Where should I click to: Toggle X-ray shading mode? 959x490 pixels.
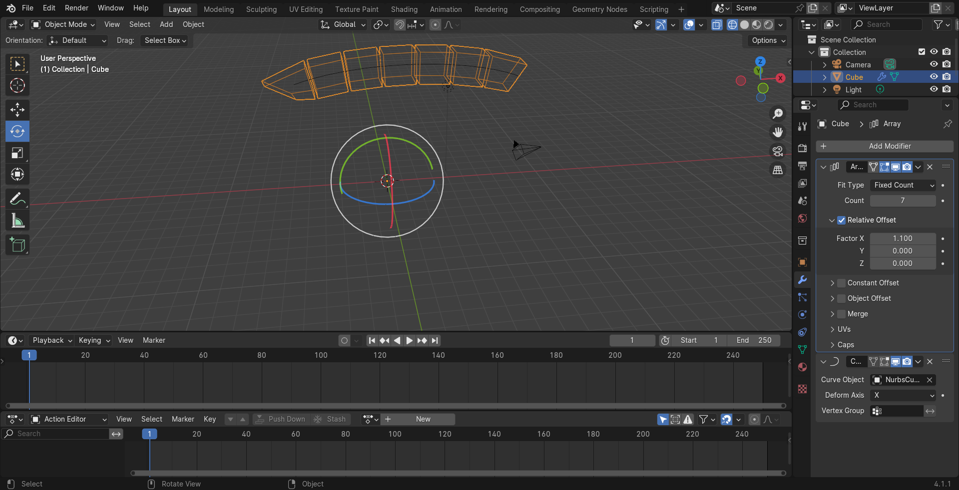pyautogui.click(x=717, y=24)
